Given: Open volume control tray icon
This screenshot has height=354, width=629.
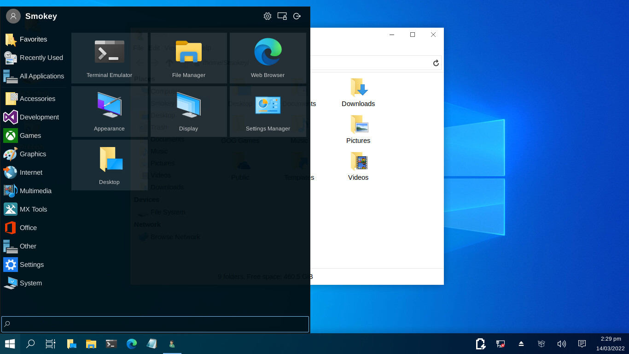Looking at the screenshot, I should click(561, 344).
